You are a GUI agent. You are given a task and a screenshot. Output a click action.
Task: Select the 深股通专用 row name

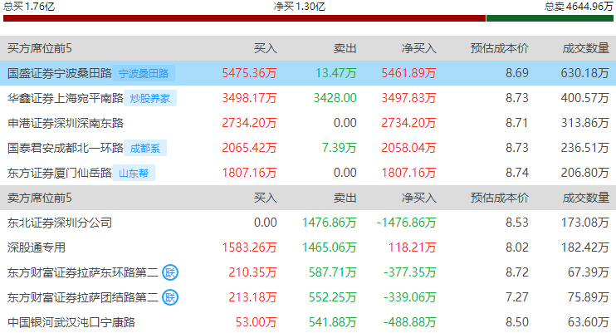(37, 247)
